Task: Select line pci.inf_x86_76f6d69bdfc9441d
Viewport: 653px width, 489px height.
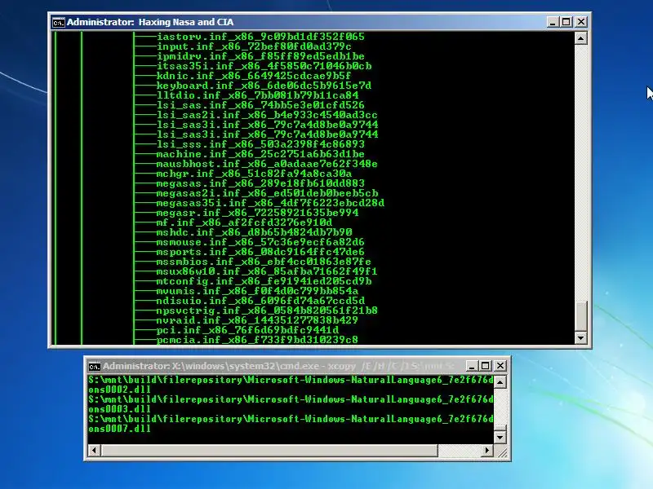Action: click(247, 330)
